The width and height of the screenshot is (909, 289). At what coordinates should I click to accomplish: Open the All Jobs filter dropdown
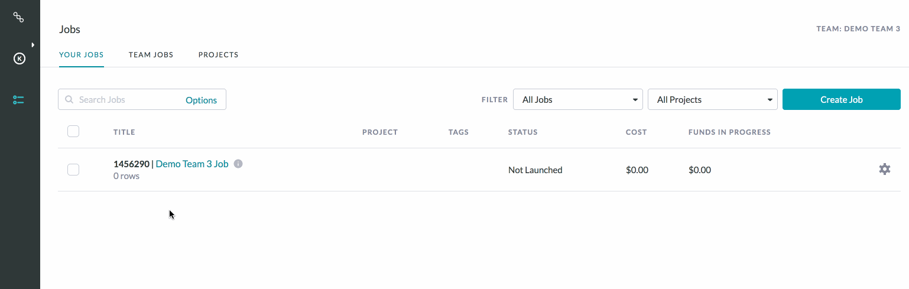point(578,99)
